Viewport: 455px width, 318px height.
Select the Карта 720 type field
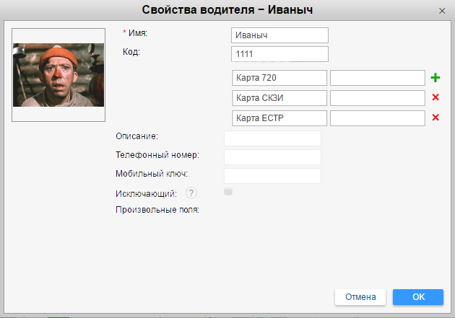pyautogui.click(x=279, y=78)
